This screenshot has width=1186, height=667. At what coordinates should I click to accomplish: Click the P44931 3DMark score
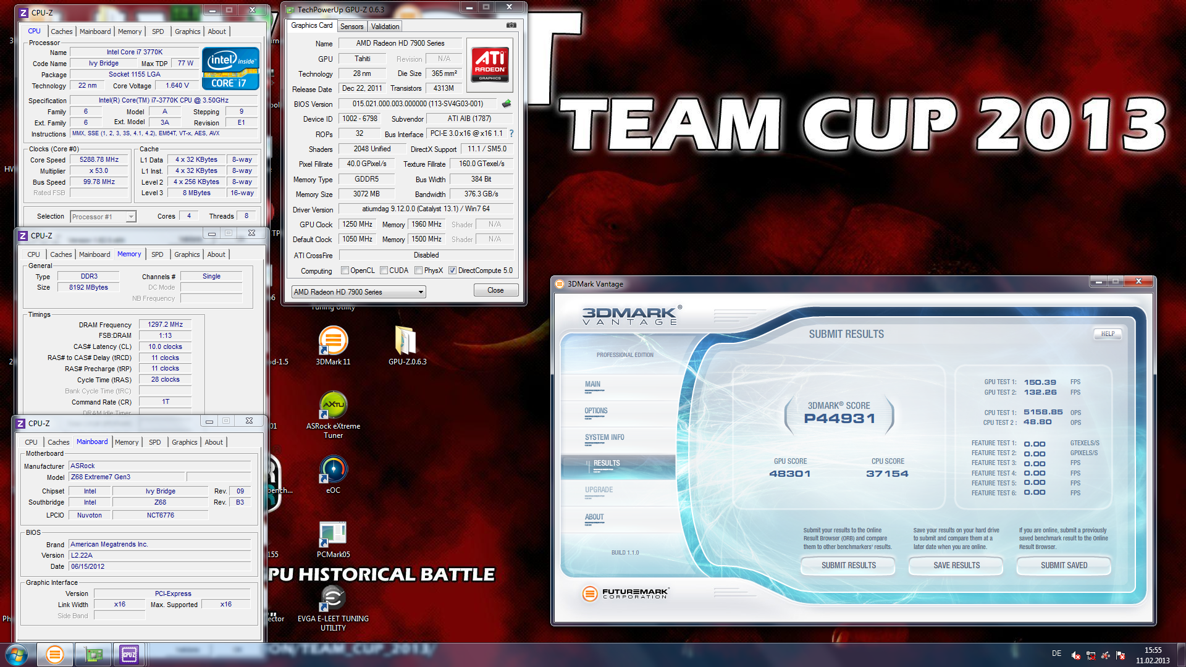(839, 419)
